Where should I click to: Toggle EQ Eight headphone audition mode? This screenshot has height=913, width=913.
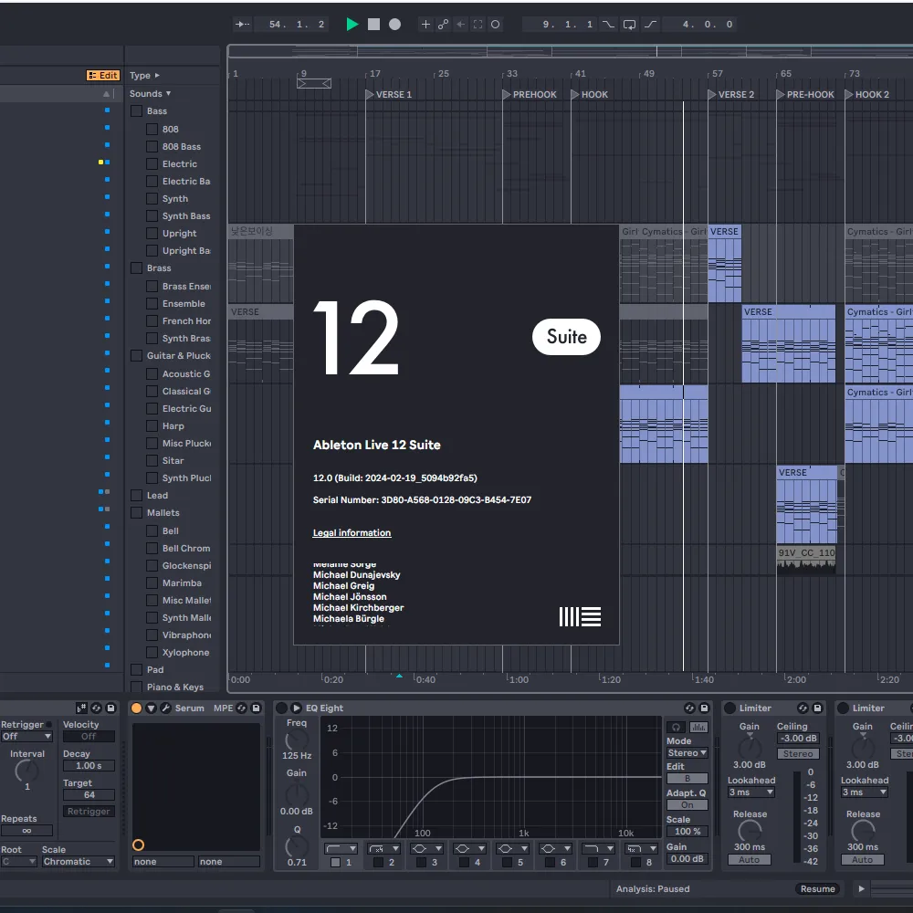676,727
